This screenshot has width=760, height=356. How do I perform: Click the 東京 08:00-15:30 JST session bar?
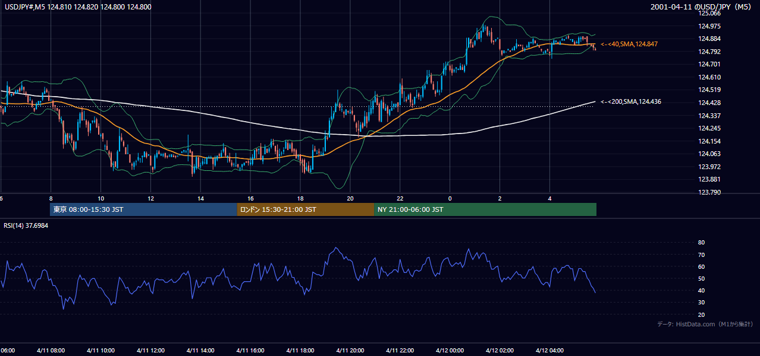[x=143, y=209]
